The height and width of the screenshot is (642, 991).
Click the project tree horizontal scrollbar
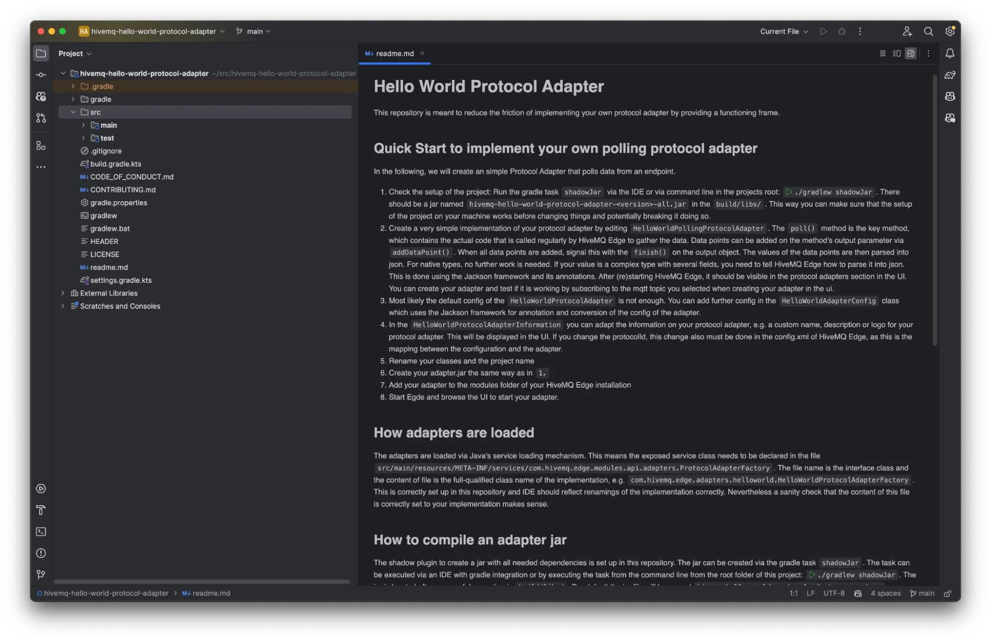point(202,582)
